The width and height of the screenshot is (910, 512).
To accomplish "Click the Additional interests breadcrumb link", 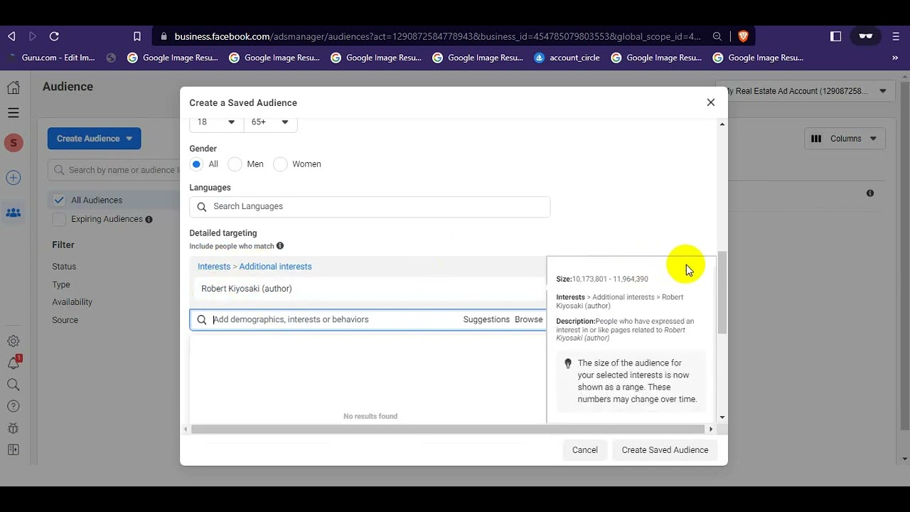I will (x=275, y=267).
